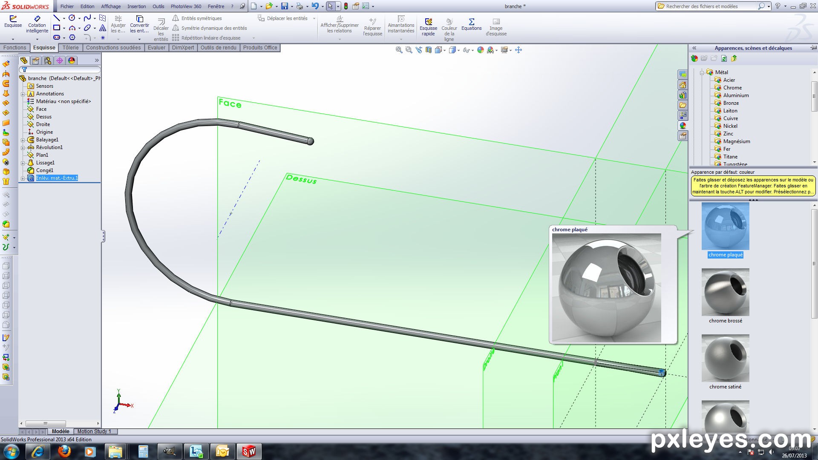The width and height of the screenshot is (818, 460).
Task: Click the Section view icon
Action: pyautogui.click(x=428, y=50)
